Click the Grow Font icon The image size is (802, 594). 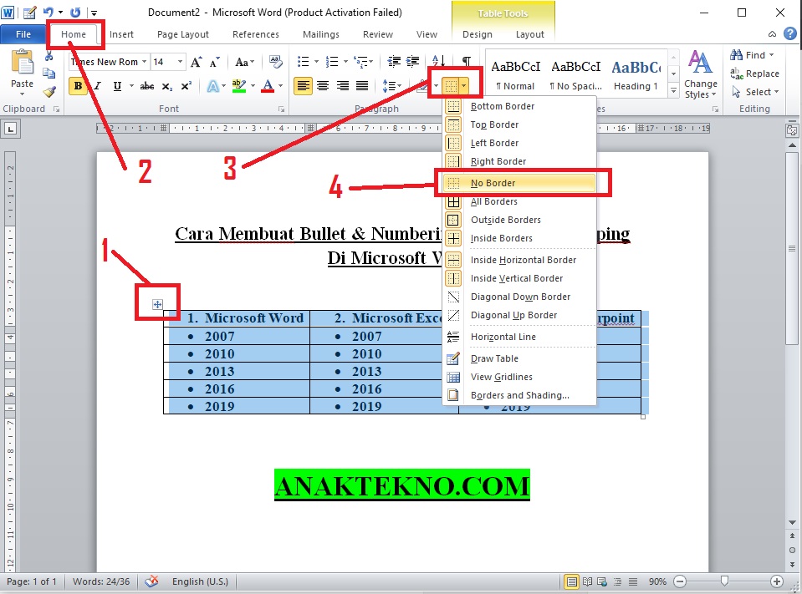(x=197, y=63)
